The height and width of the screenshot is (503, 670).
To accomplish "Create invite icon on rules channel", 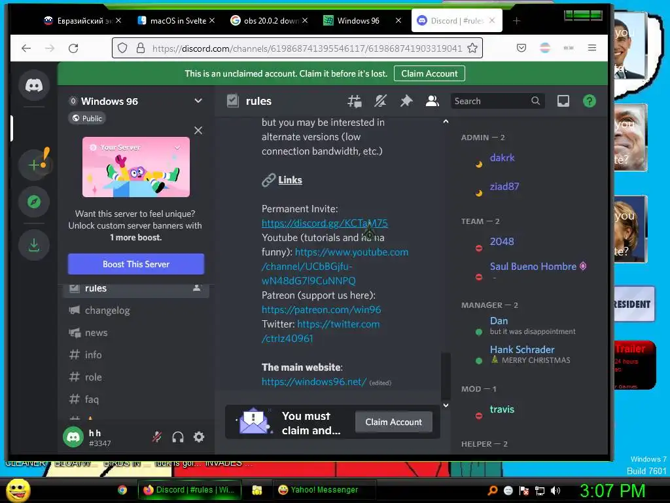I will [196, 288].
